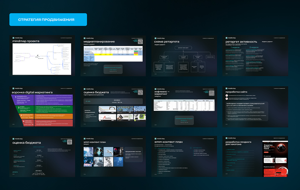Image resolution: width=300 pixels, height=190 pixels.
Task: Click the 1 неделя heading
Action: click(x=235, y=47)
